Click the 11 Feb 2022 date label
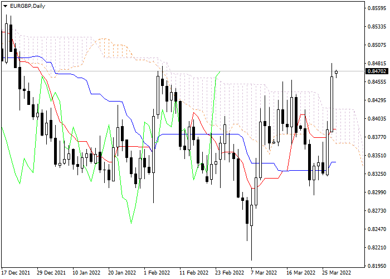390x279 pixels. pos(194,272)
